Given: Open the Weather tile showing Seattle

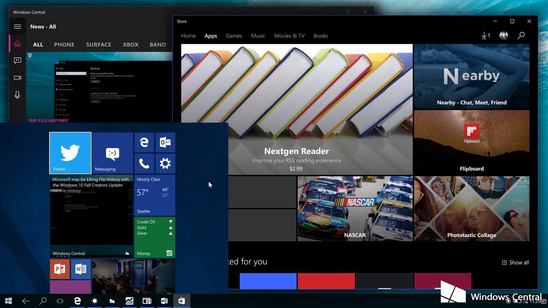Looking at the screenshot, I should (x=154, y=195).
